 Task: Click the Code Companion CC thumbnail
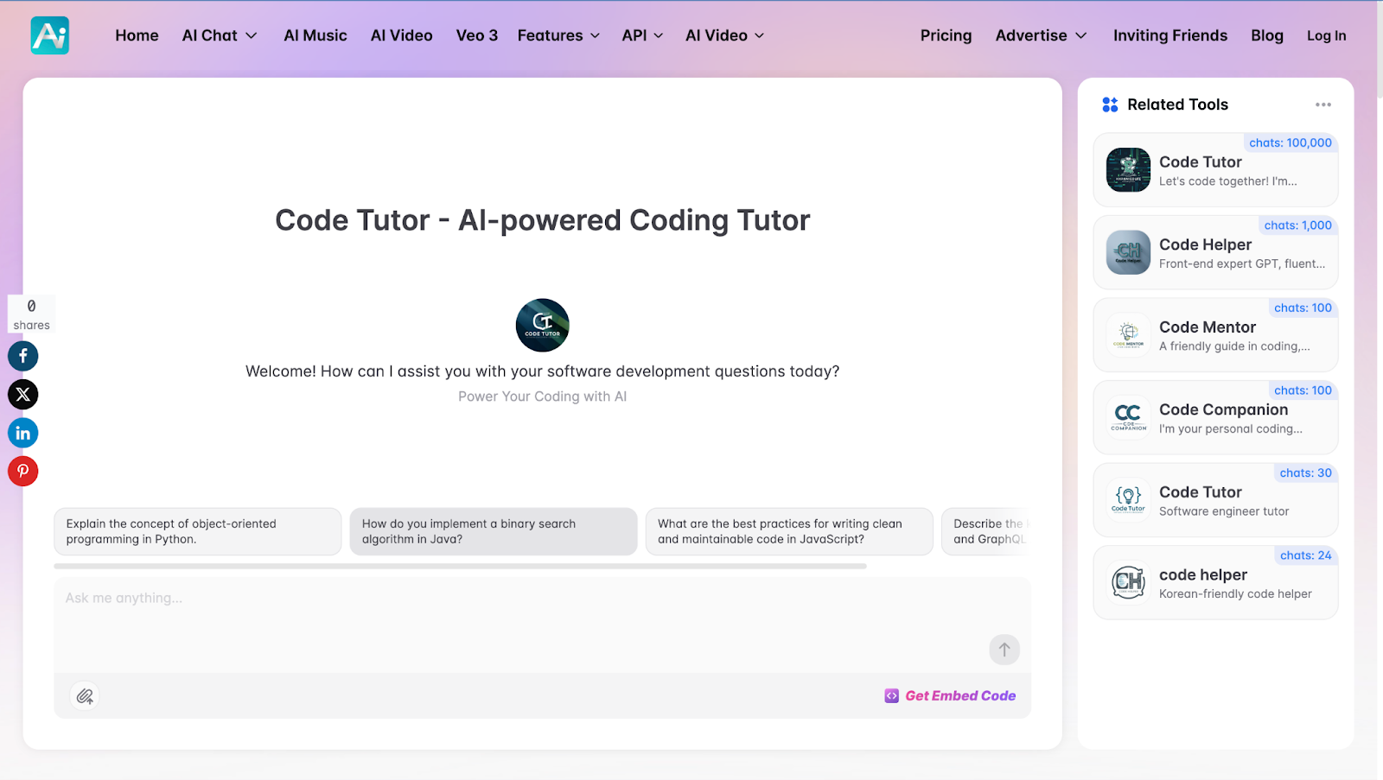[x=1129, y=417]
